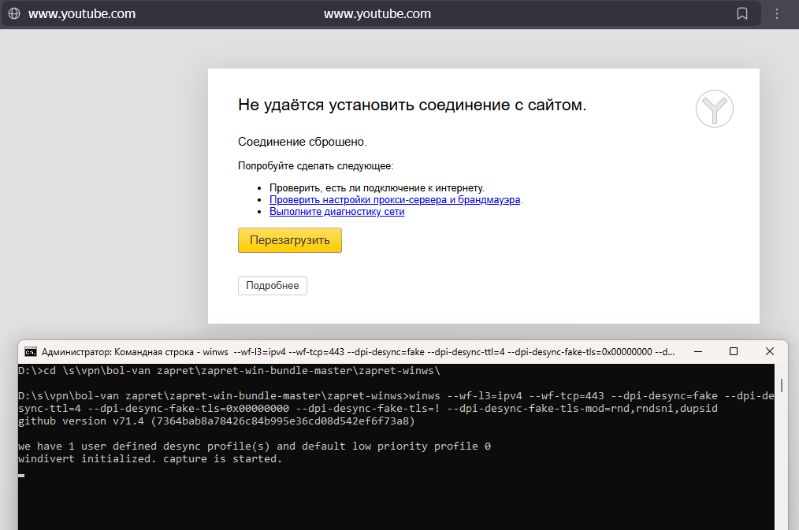Click the cd command line in console
799x530 pixels.
[229, 371]
